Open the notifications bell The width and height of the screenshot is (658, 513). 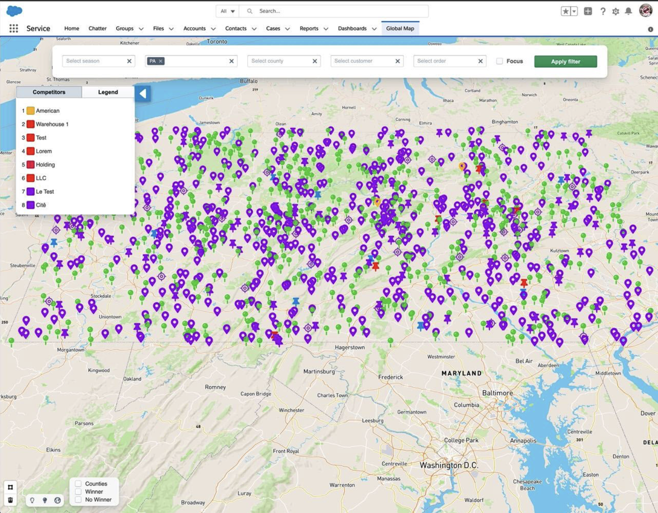(628, 11)
